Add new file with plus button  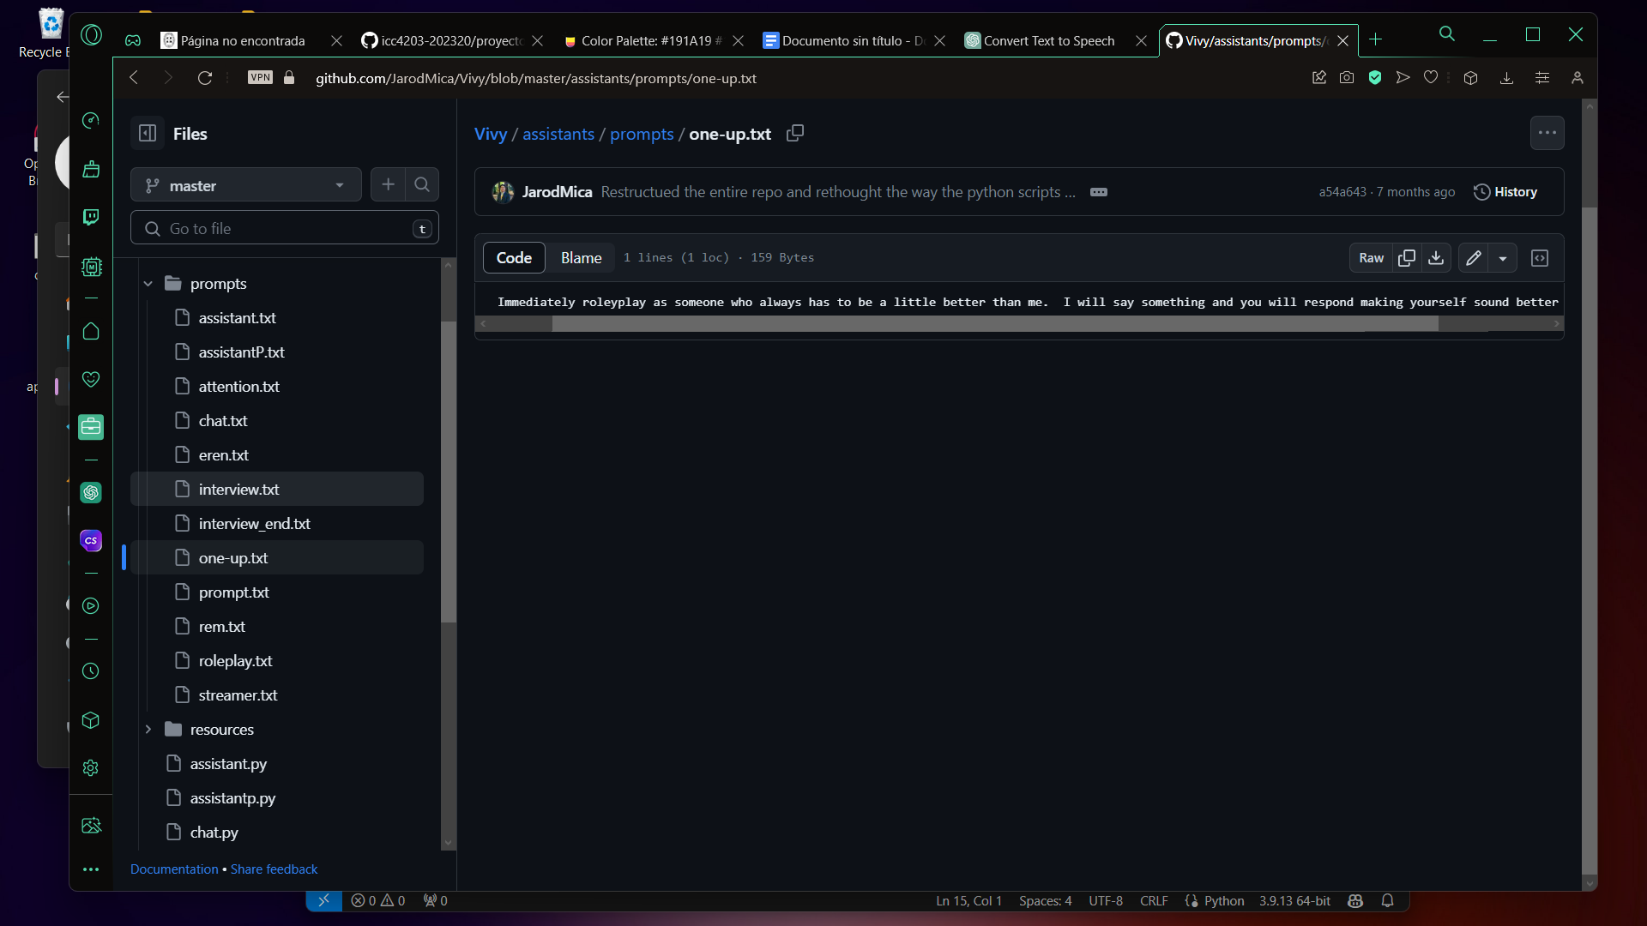click(388, 184)
